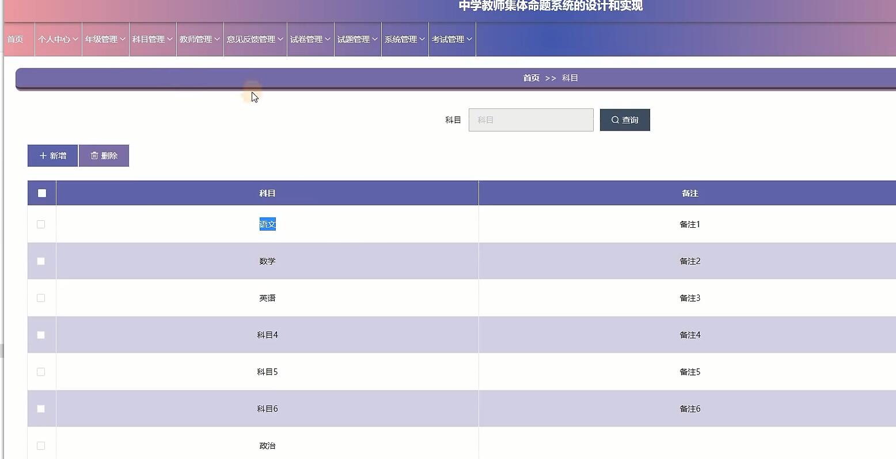
Task: Click 删除 to delete selected subjects
Action: click(104, 155)
